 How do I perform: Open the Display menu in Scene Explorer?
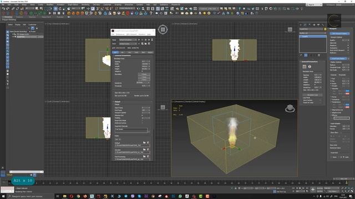17,24
